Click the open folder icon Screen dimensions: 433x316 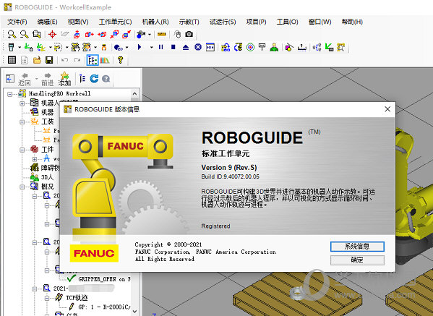37,60
